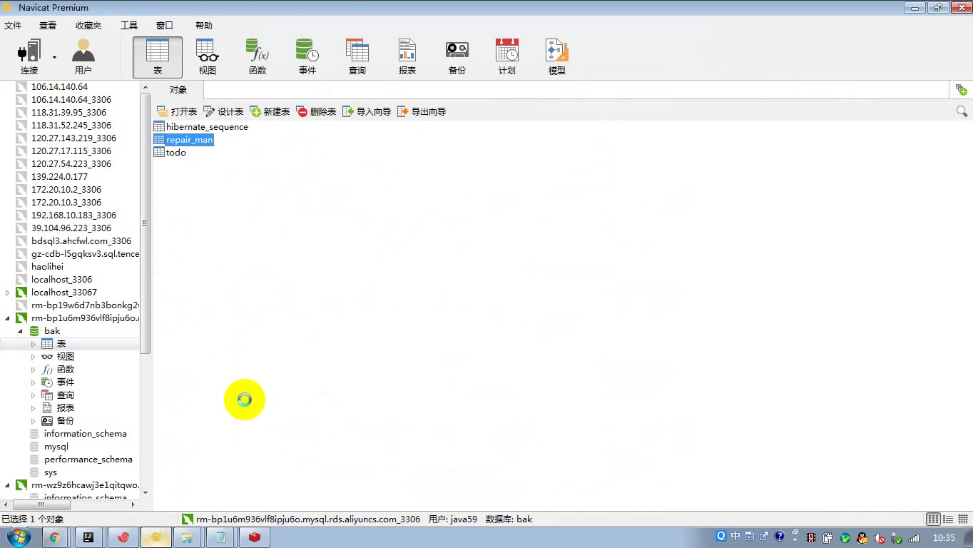
Task: Select the mysql database
Action: click(x=56, y=447)
